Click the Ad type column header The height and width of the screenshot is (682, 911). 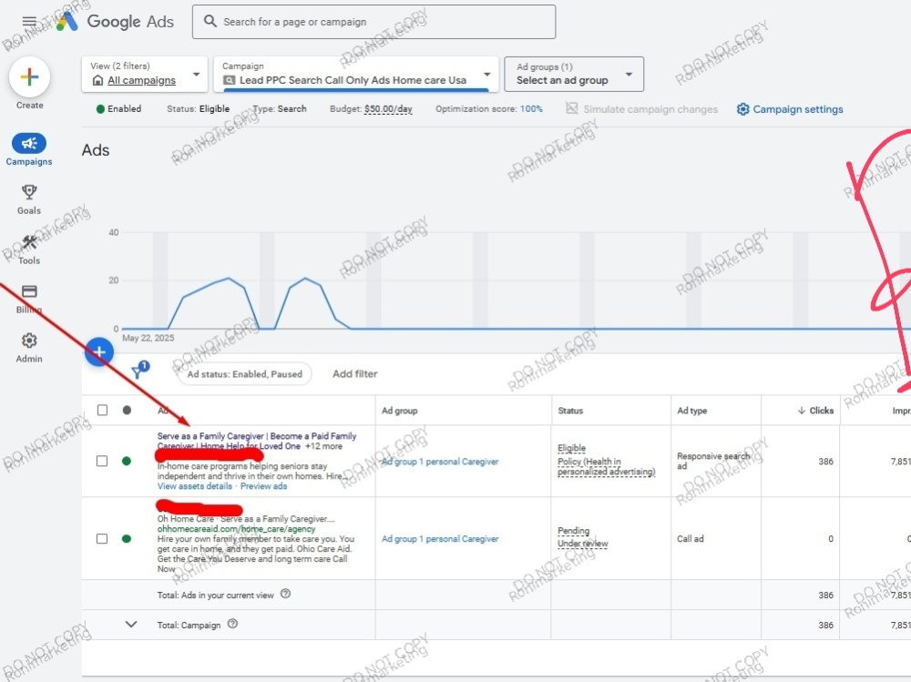coord(692,411)
